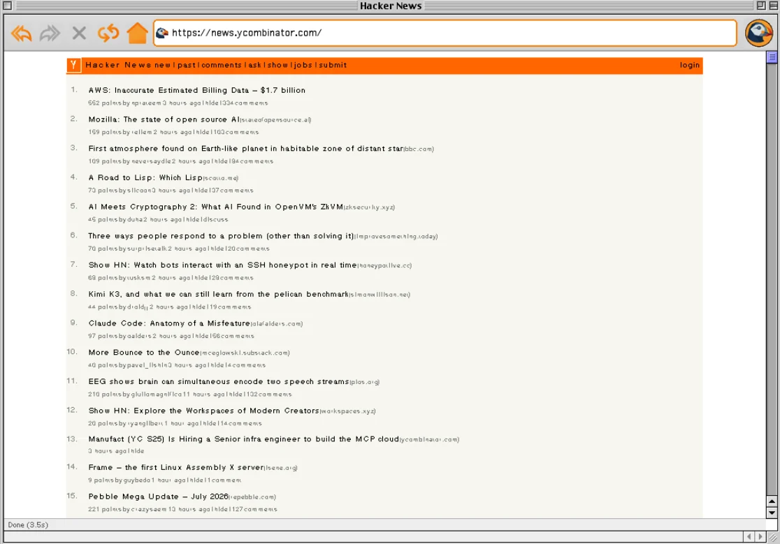Click 'discuss' under the AI Meets Cryptography story
The image size is (780, 544).
215,219
